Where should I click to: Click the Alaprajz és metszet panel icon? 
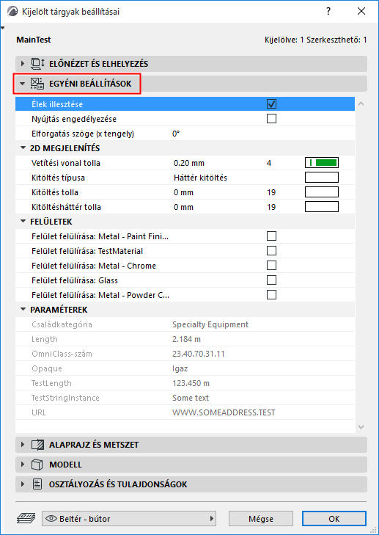(37, 445)
